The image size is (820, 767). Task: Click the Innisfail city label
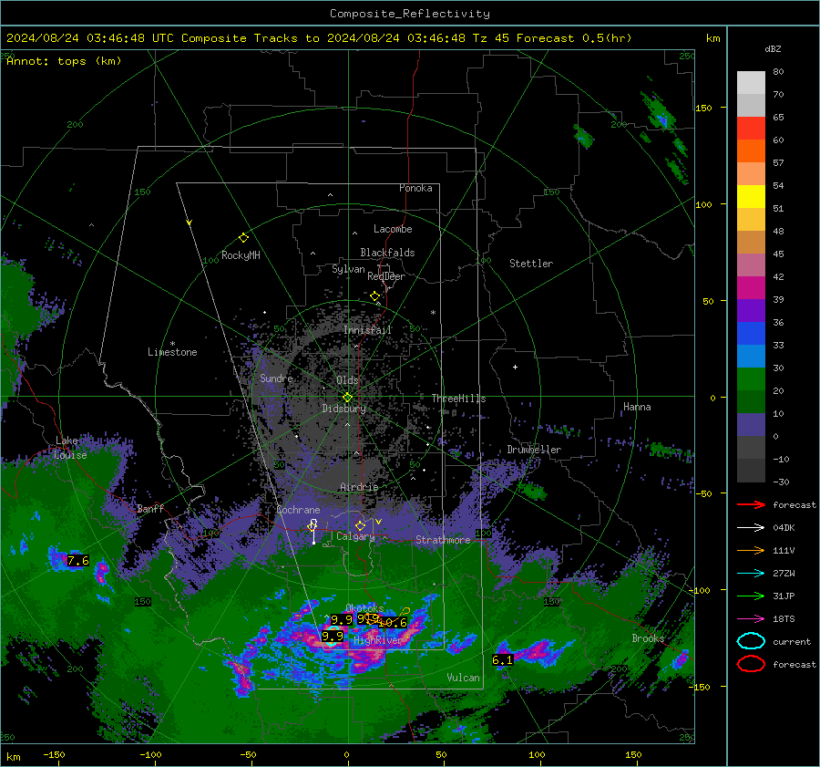pos(368,330)
